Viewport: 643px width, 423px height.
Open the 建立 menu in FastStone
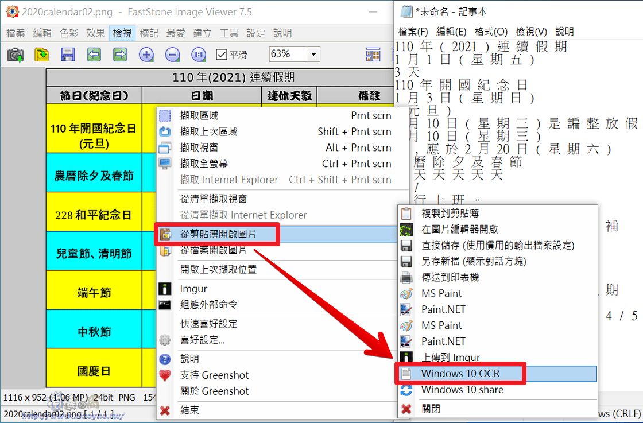pos(202,33)
